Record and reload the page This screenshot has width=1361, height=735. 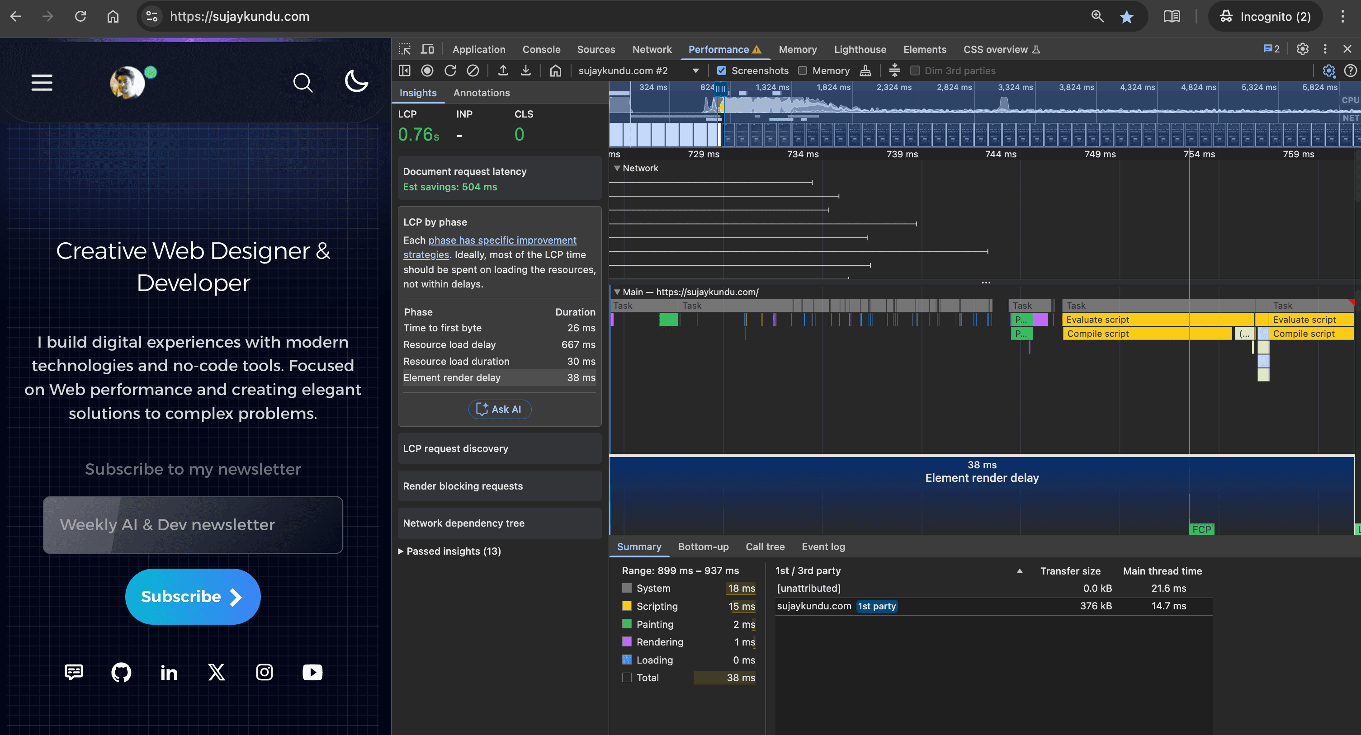[x=450, y=70]
